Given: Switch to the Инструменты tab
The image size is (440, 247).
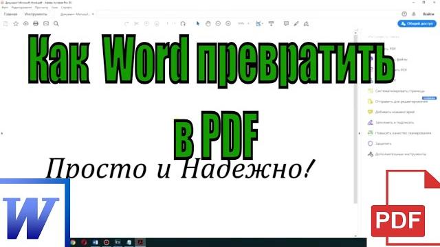Looking at the screenshot, I should pyautogui.click(x=36, y=14).
